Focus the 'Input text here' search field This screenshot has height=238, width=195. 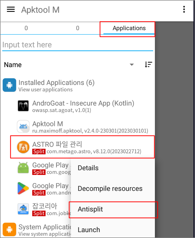pos(78,45)
